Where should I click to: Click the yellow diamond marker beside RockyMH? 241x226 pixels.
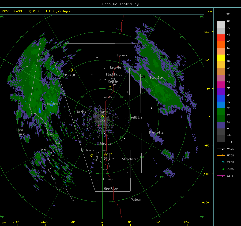coord(71,70)
